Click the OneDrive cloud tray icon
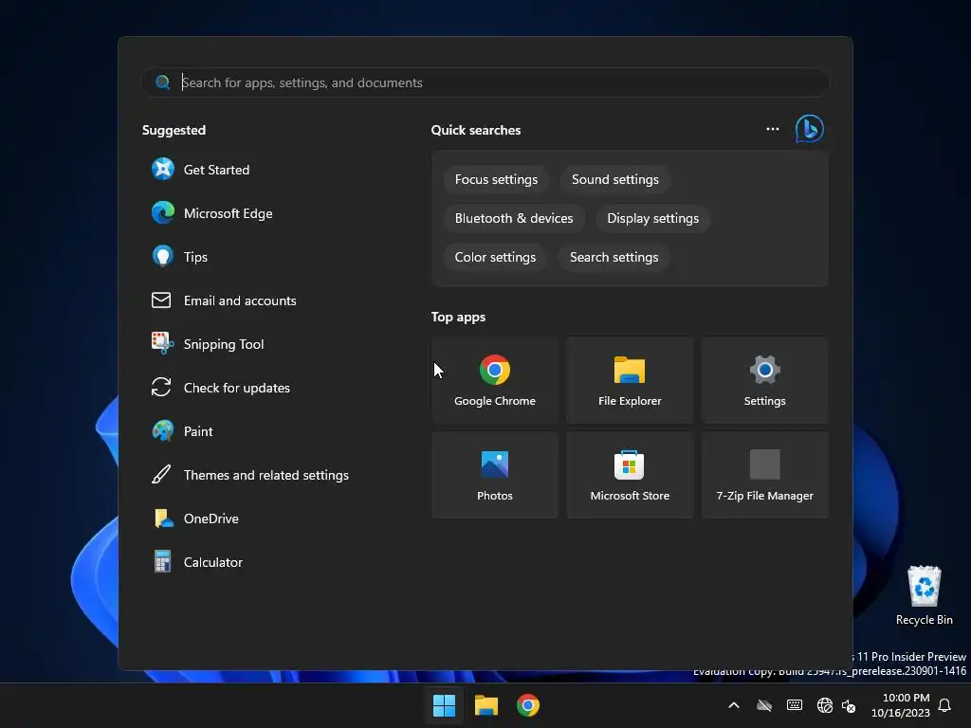 pos(764,705)
